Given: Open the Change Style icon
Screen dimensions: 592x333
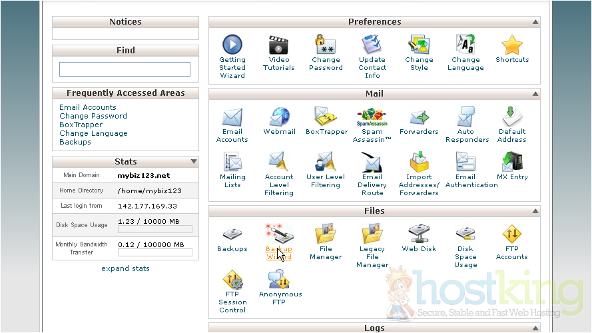Looking at the screenshot, I should pos(419,45).
